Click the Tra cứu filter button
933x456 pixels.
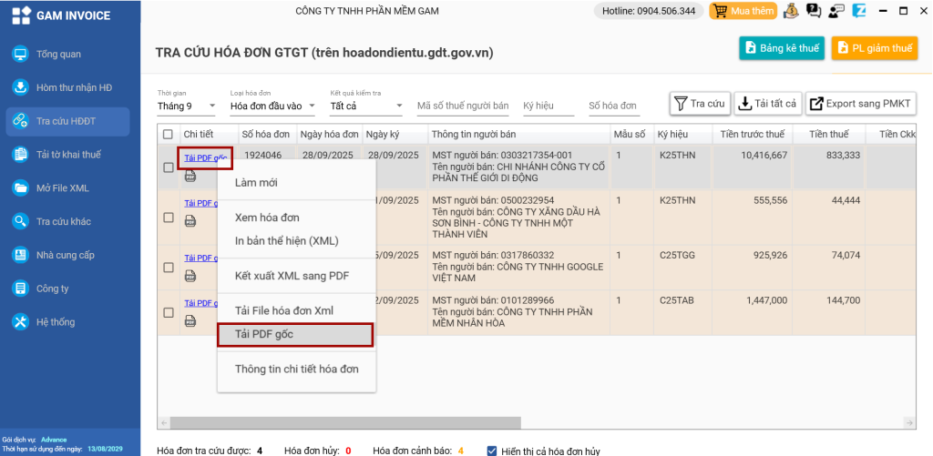point(700,104)
